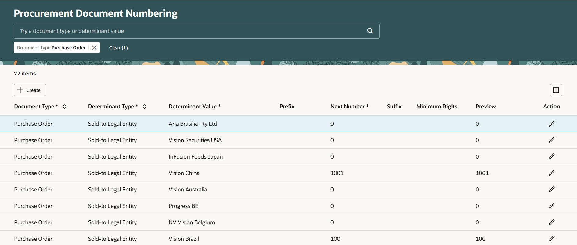577x245 pixels.
Task: Click the Procurement Document Numbering page title
Action: tap(96, 13)
